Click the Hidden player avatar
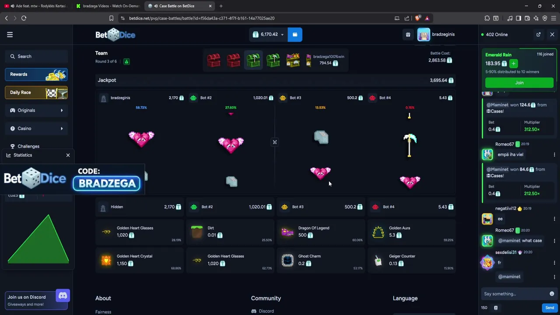 pos(103,208)
